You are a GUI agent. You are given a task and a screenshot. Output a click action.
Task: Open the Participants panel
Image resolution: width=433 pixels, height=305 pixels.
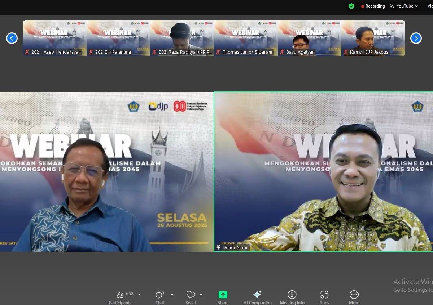(121, 295)
